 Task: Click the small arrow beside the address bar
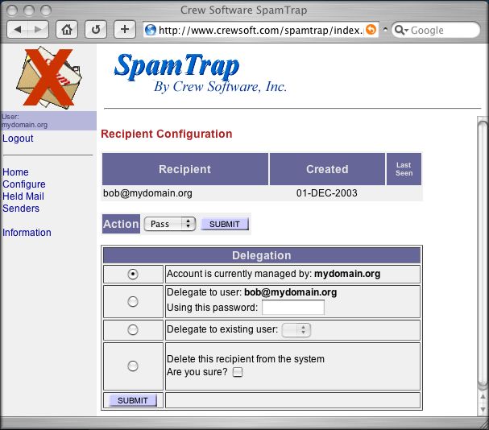[x=385, y=30]
